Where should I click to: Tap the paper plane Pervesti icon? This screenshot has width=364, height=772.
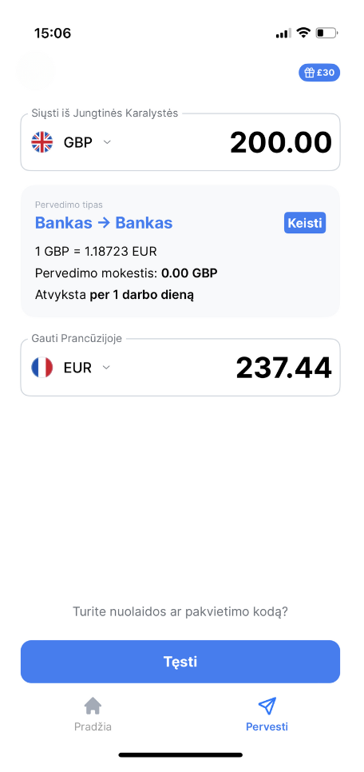click(x=267, y=706)
